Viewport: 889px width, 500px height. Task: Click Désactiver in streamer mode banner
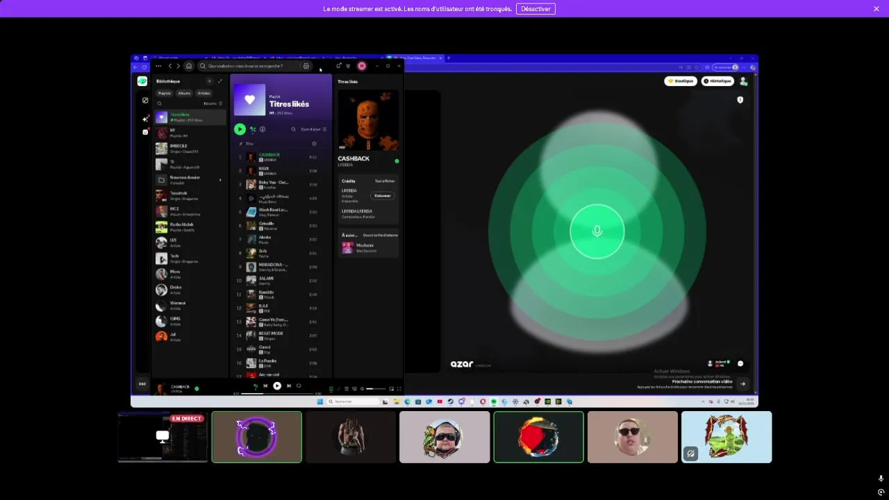tap(535, 9)
